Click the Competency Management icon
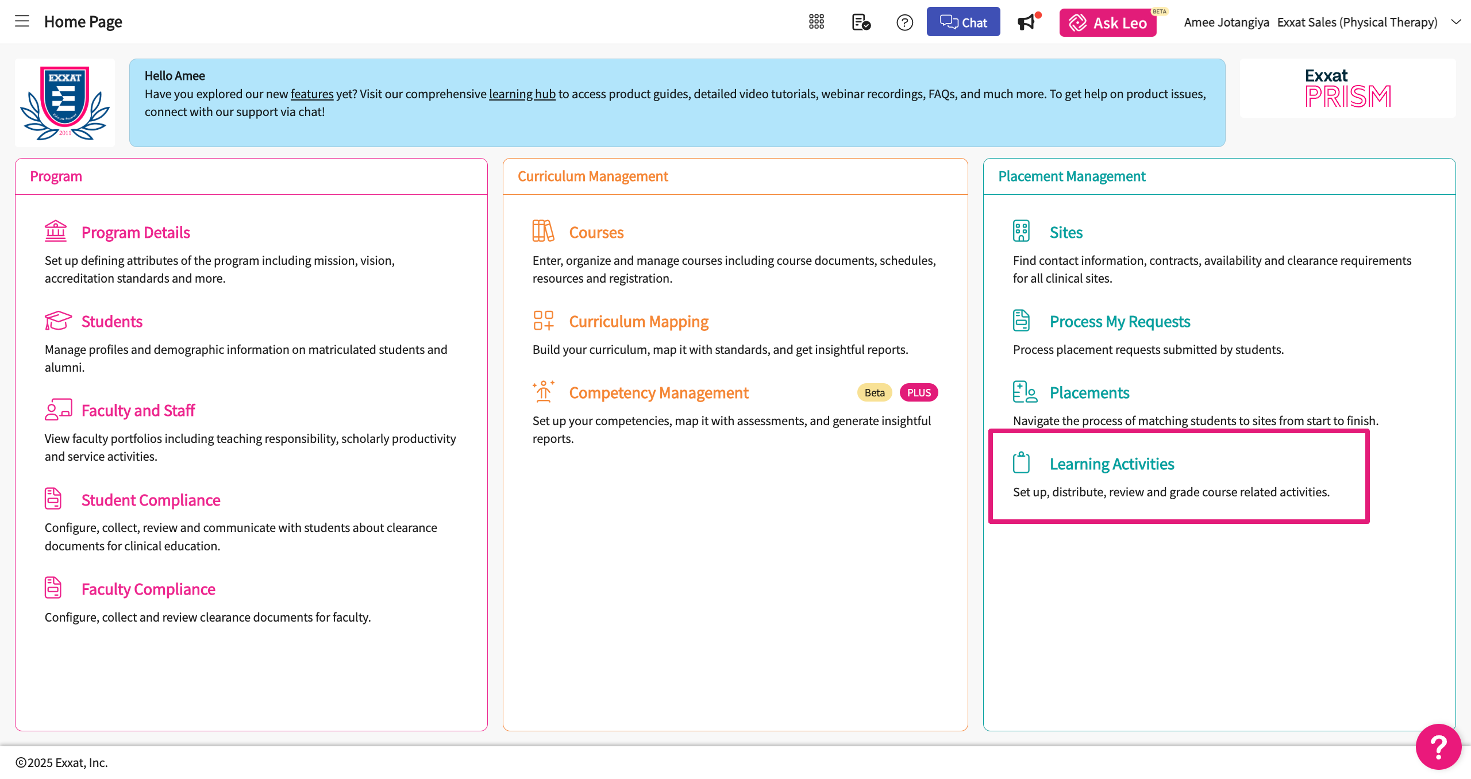1471x779 pixels. coord(543,391)
